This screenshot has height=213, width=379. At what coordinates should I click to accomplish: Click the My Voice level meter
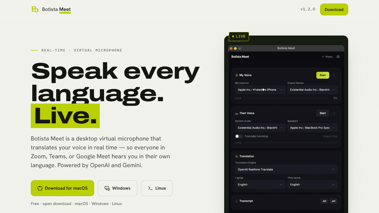click(286, 98)
